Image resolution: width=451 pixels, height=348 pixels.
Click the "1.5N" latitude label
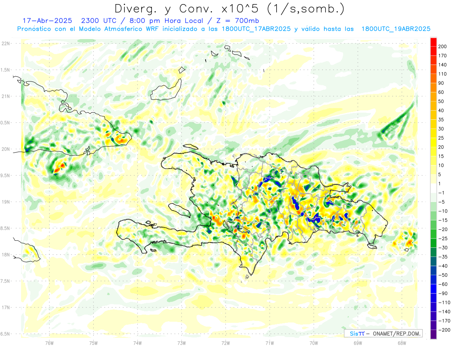pos(5,70)
